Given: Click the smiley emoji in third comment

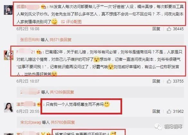Looking at the screenshot, I should [107, 104].
